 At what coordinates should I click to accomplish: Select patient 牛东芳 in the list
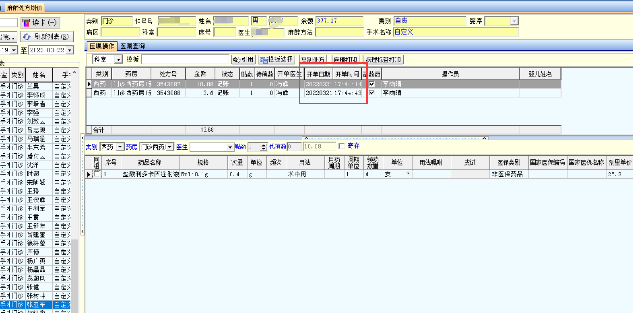(36, 147)
